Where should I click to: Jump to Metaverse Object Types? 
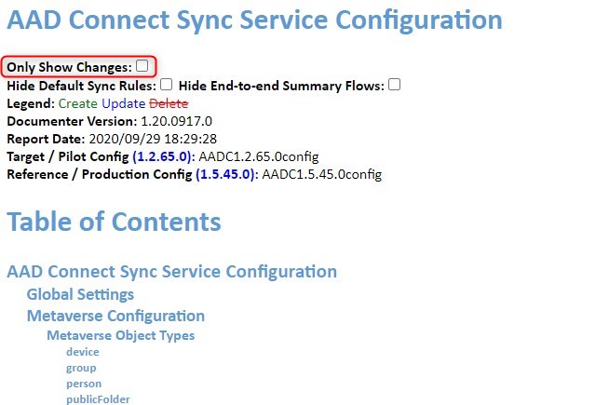[121, 335]
